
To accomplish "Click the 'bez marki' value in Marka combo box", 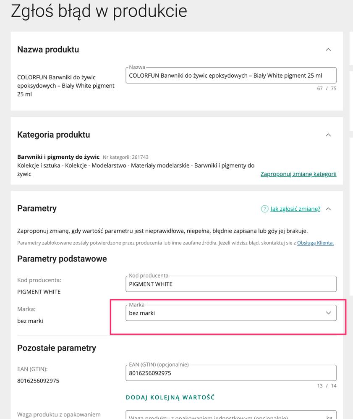I will click(x=142, y=313).
